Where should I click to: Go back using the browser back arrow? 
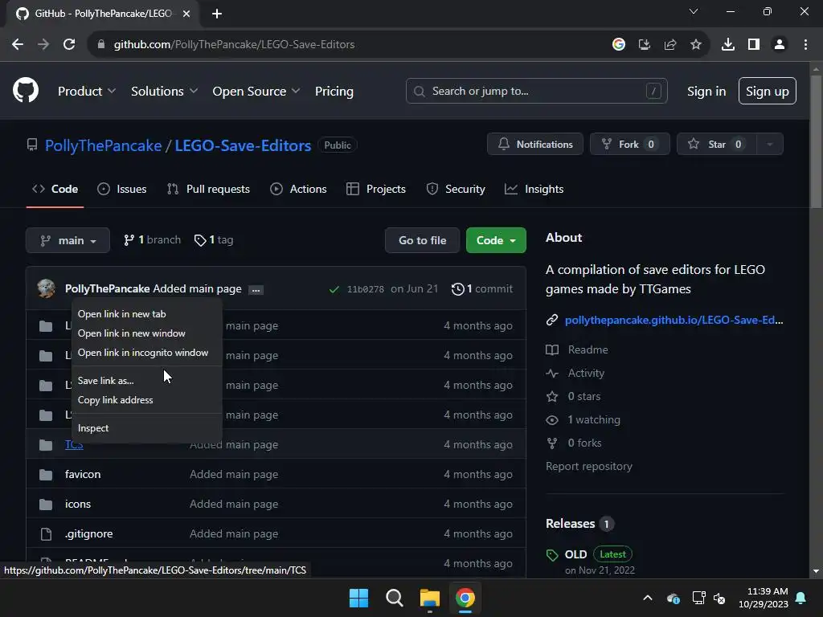pos(18,45)
